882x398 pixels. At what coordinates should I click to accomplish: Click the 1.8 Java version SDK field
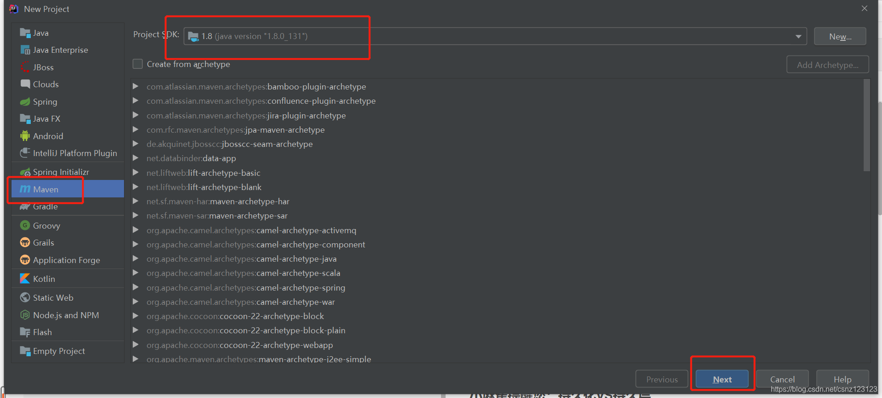tap(495, 36)
